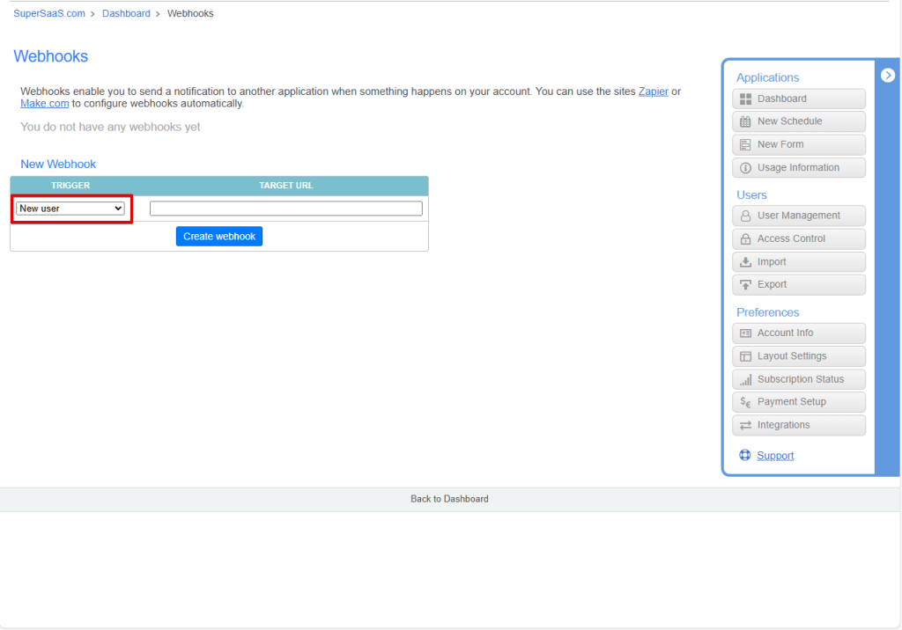Click the Target URL input field
902x630 pixels.
[285, 209]
